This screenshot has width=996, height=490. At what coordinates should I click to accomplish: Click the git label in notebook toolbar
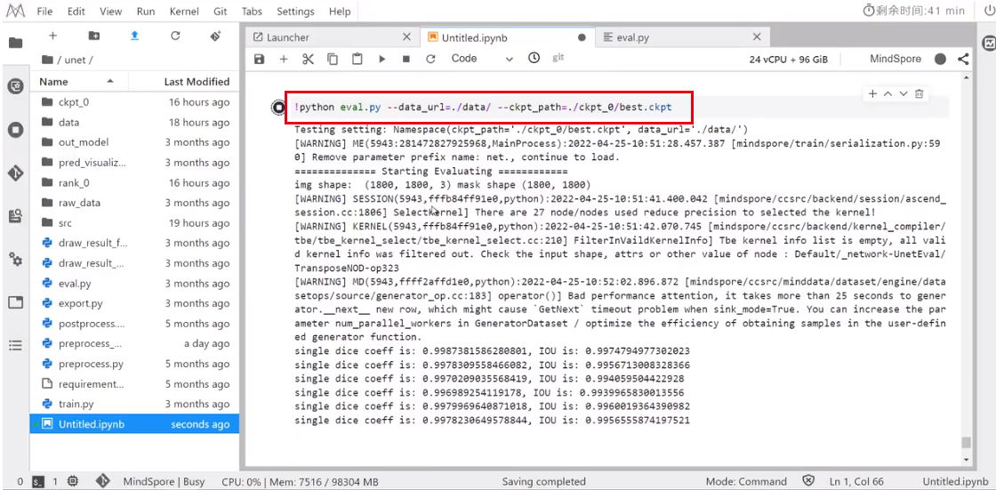coord(558,58)
